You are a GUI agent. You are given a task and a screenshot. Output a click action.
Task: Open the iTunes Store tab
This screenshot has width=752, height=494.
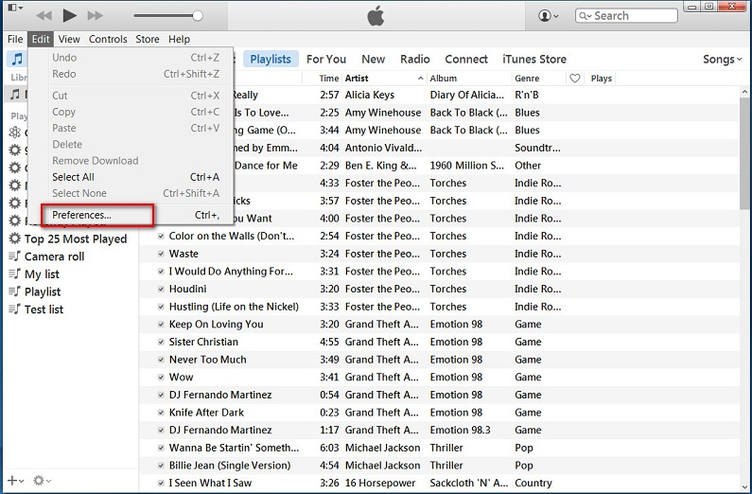pos(534,59)
